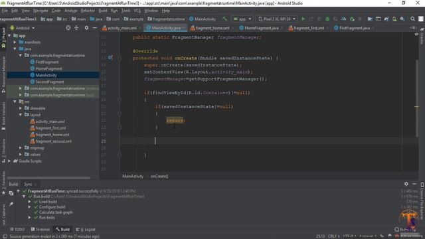Screen dimensions: 425x239
Task: Open the SDK Manager toolbar icon
Action: (402, 19)
